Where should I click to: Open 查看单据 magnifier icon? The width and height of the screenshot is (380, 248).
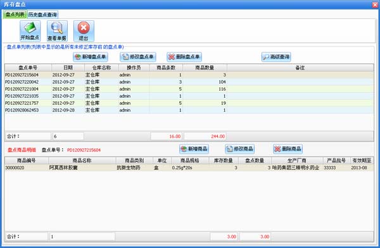pos(57,31)
